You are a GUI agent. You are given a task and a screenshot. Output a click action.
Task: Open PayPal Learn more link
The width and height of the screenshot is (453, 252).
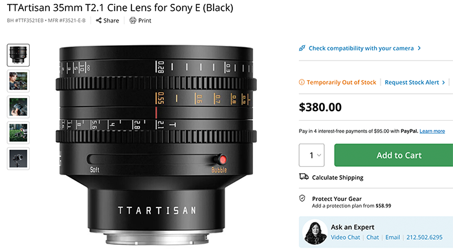pos(432,131)
